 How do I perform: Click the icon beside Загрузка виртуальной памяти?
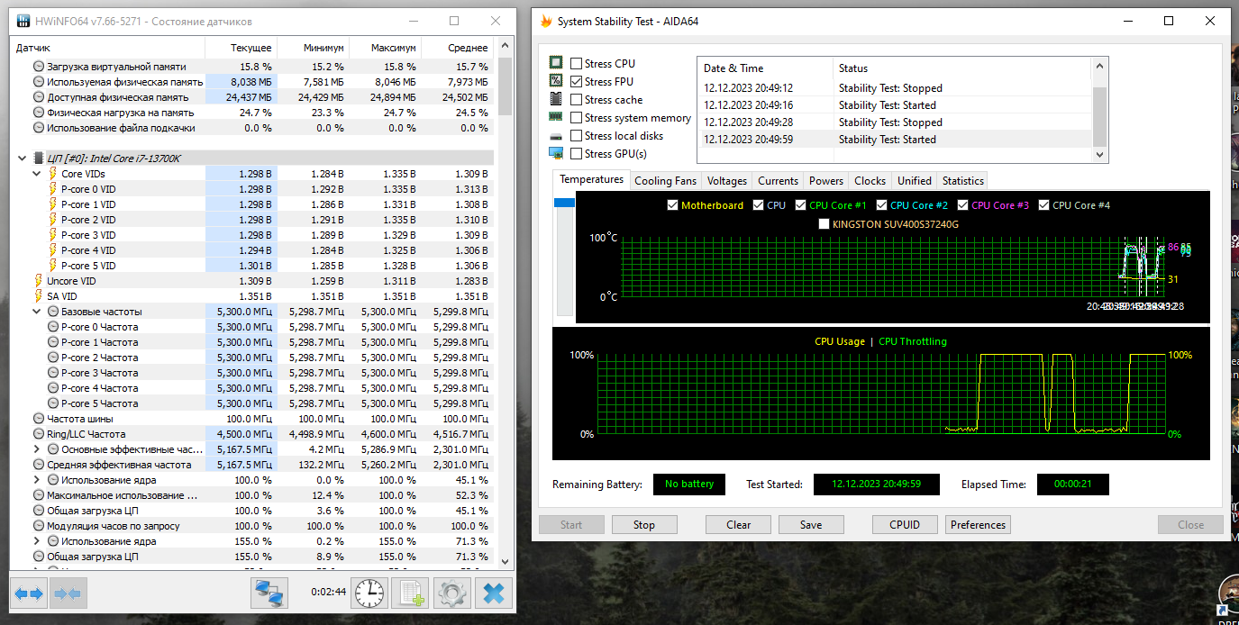tap(38, 67)
